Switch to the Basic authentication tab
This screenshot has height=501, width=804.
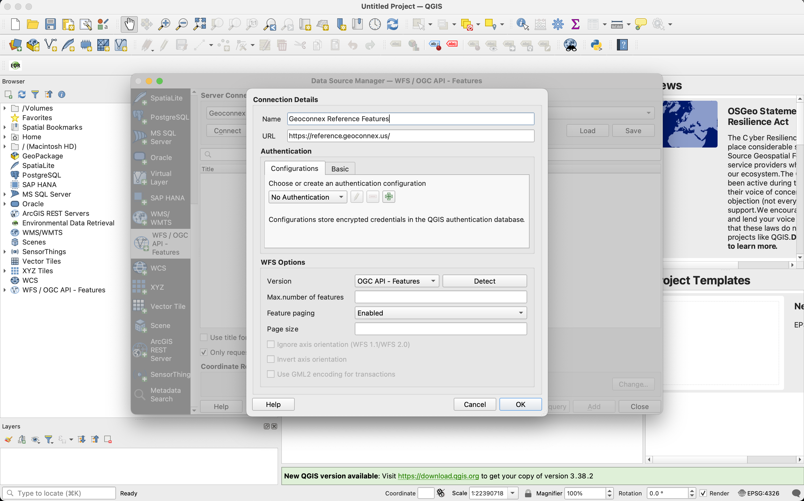pyautogui.click(x=340, y=169)
